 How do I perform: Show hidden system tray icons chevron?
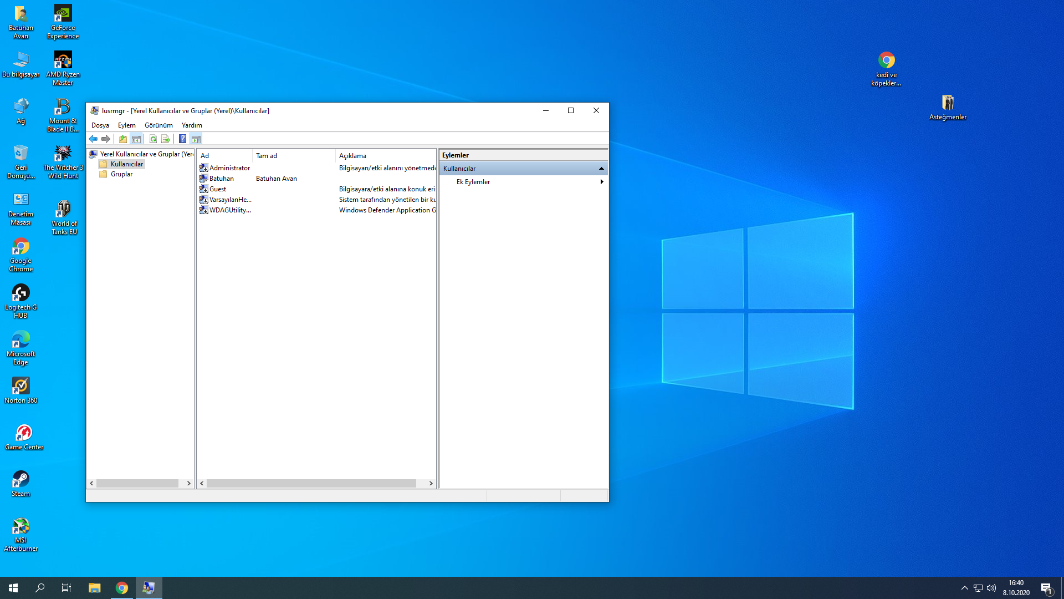(x=964, y=588)
